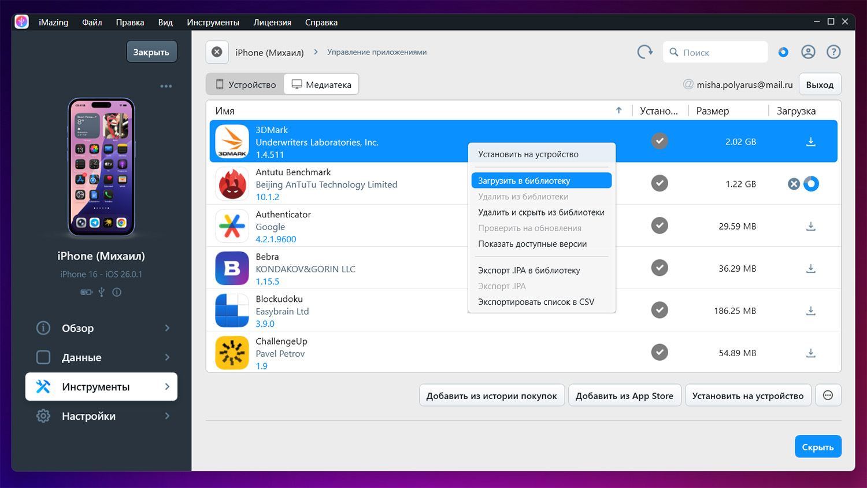Screen dimensions: 867x488
Task: Click the device info icon under iPhone 16
Action: [x=117, y=293]
